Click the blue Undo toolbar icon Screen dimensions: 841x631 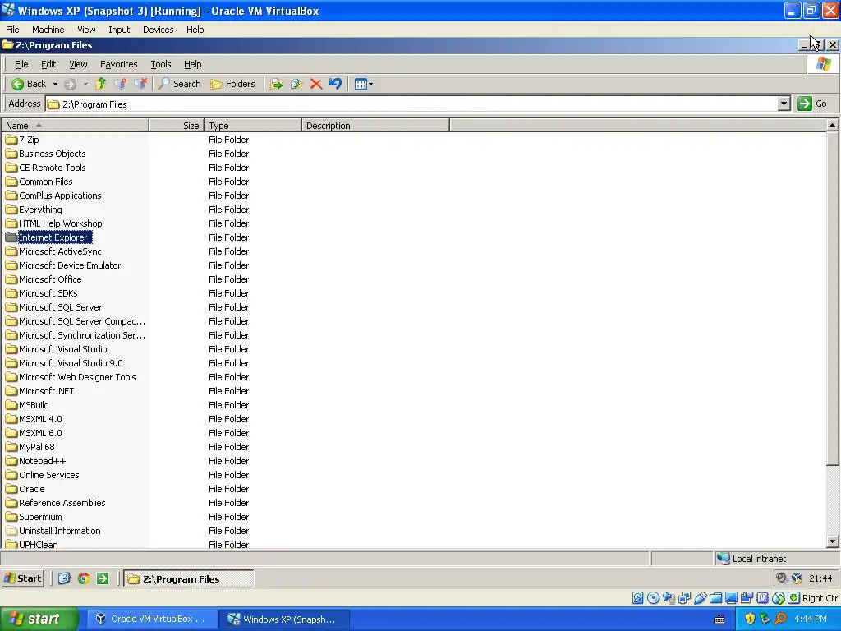pyautogui.click(x=335, y=84)
